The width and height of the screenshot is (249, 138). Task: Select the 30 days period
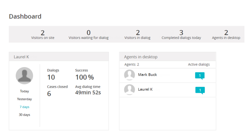tap(25, 115)
